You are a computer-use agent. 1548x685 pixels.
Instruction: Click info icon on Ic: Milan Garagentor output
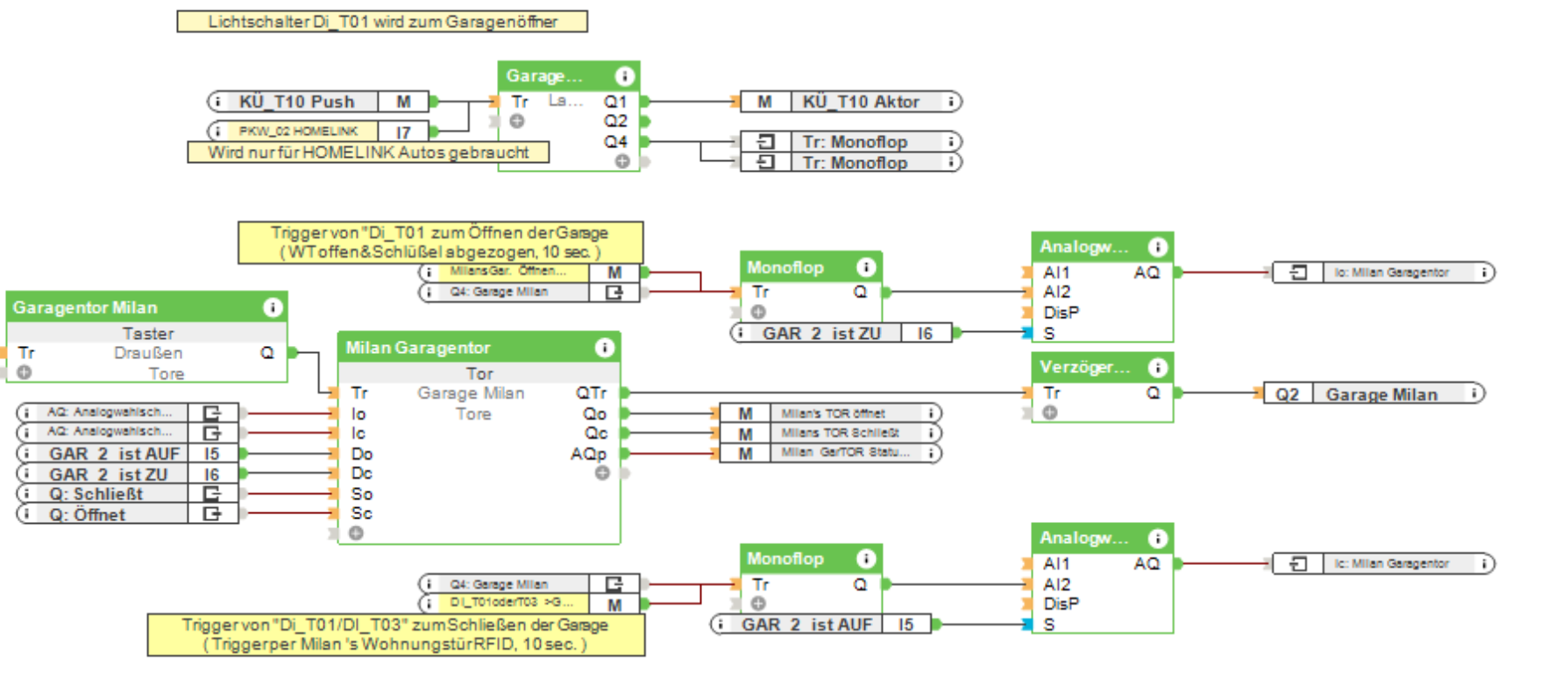(x=1484, y=564)
